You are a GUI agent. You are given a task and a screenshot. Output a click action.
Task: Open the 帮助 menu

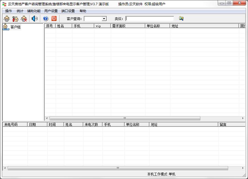pyautogui.click(x=83, y=11)
